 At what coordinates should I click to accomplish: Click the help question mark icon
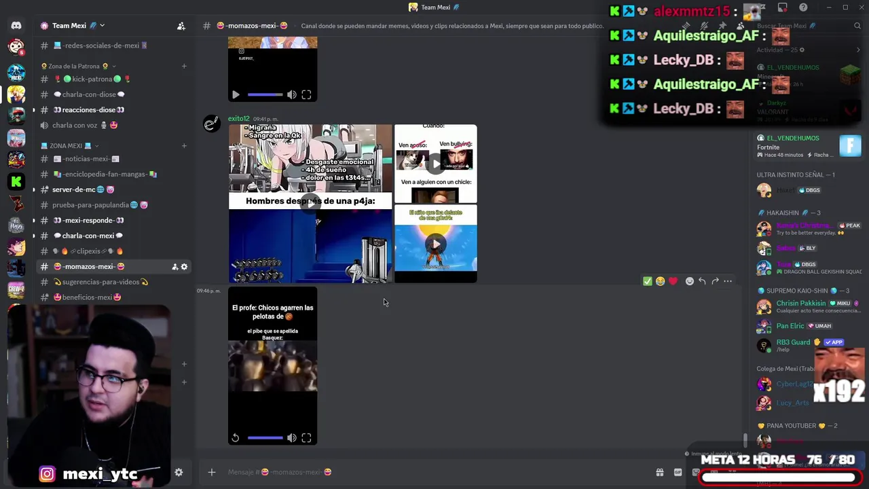(x=803, y=7)
